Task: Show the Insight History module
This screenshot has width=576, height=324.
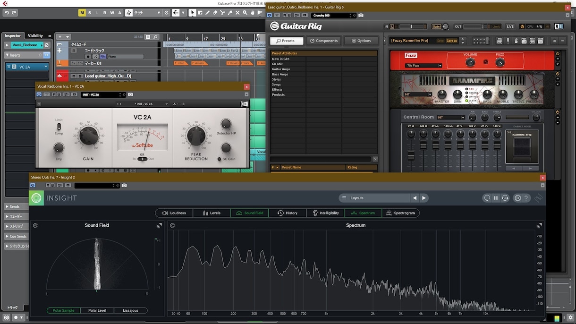Action: [x=288, y=213]
